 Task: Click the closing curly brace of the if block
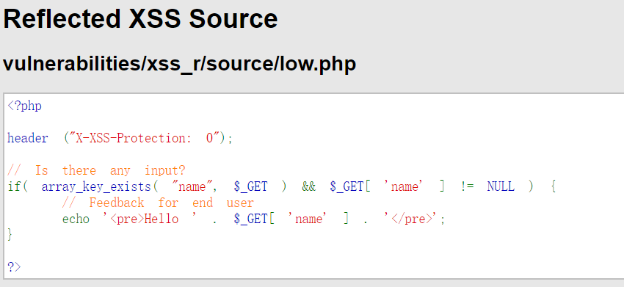click(x=10, y=235)
